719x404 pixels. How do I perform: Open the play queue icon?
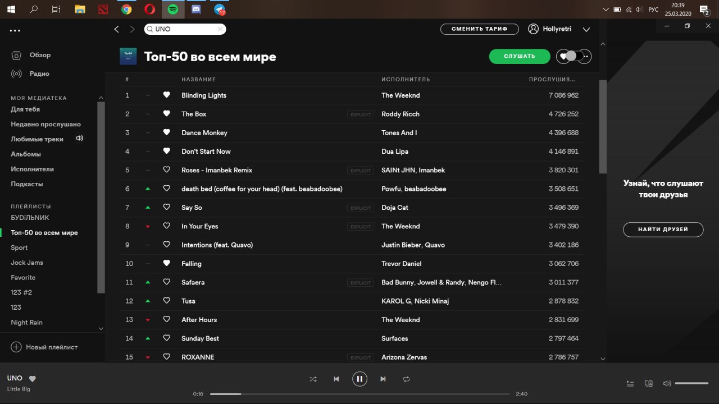(x=630, y=384)
